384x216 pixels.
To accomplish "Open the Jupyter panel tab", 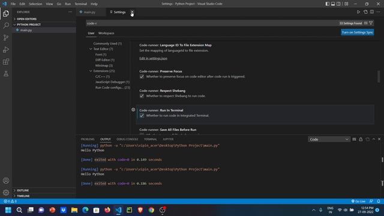I will coord(168,139).
